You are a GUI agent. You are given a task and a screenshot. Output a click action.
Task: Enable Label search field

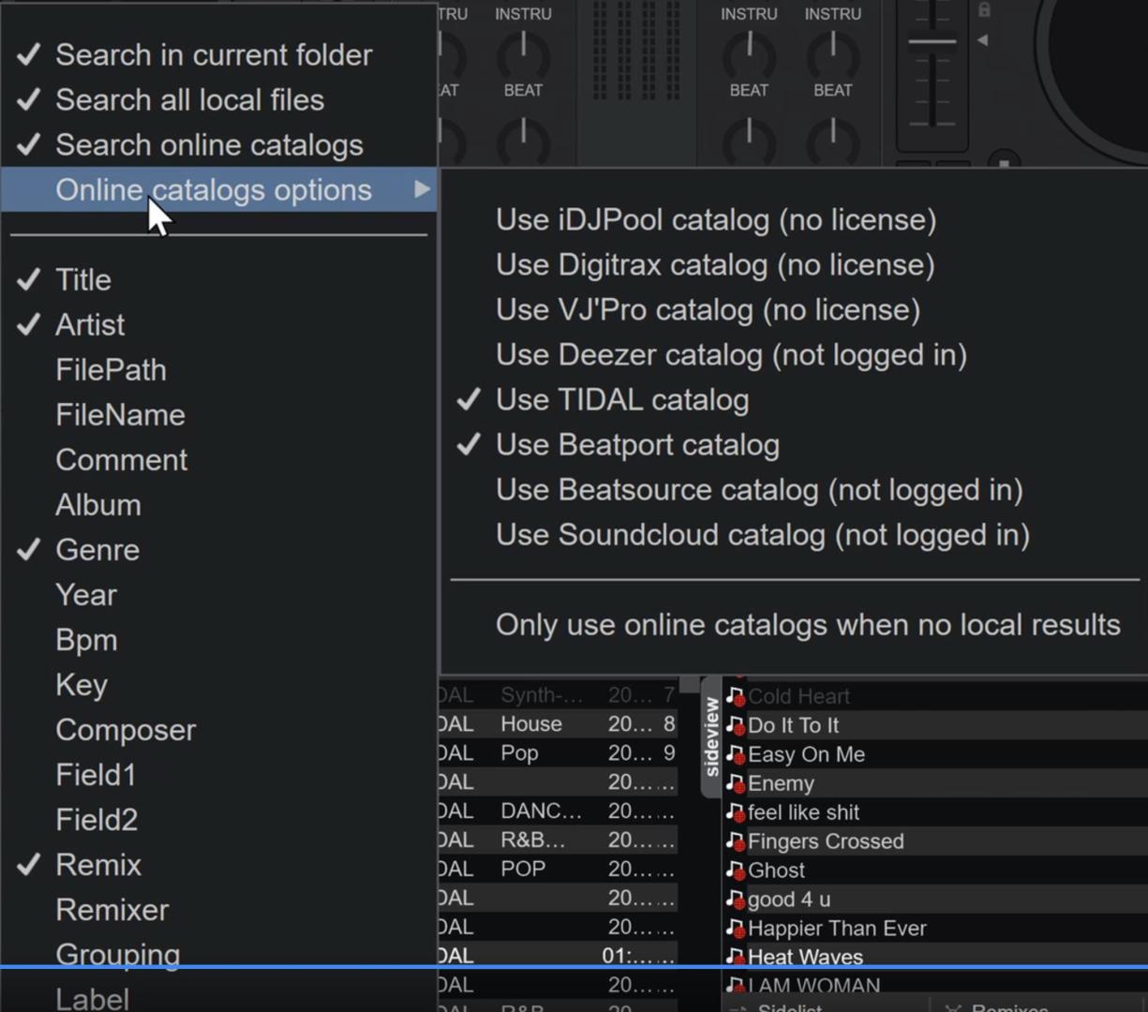pyautogui.click(x=218, y=997)
